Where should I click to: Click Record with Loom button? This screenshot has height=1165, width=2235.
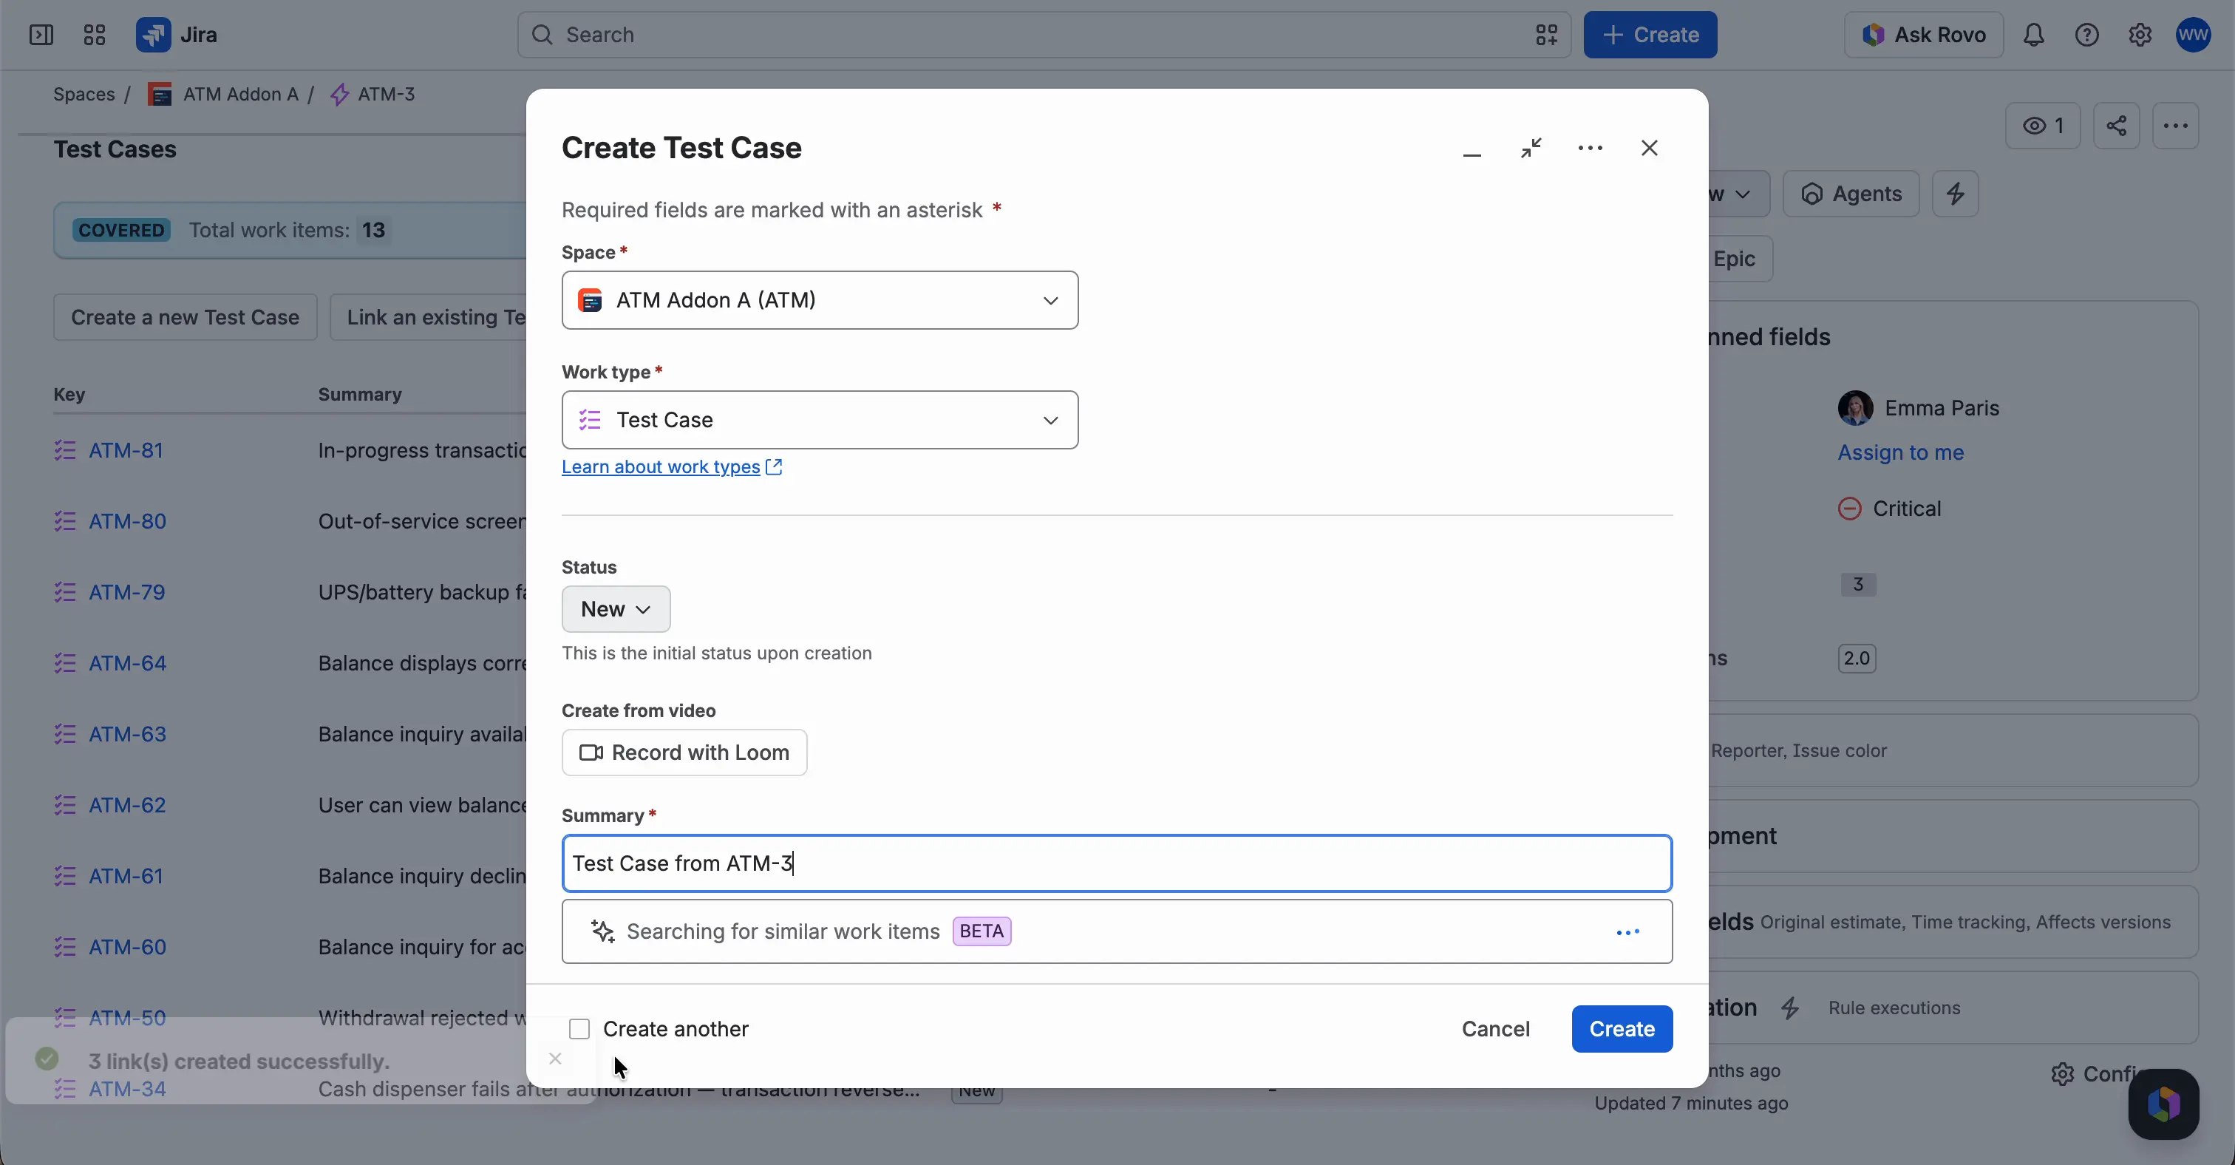(x=684, y=752)
